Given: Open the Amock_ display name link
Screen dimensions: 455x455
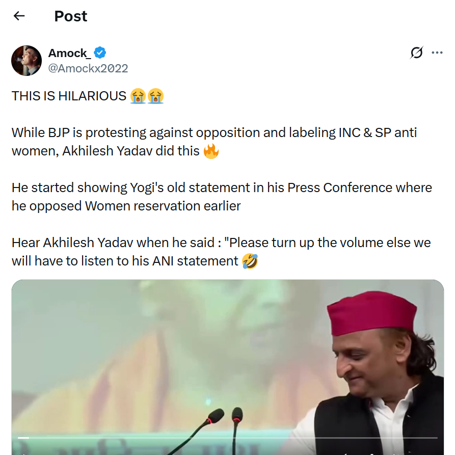Looking at the screenshot, I should 70,52.
